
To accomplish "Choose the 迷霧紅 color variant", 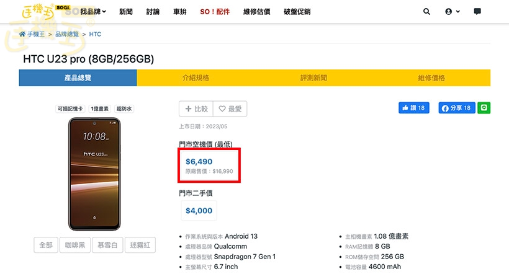I will (140, 245).
